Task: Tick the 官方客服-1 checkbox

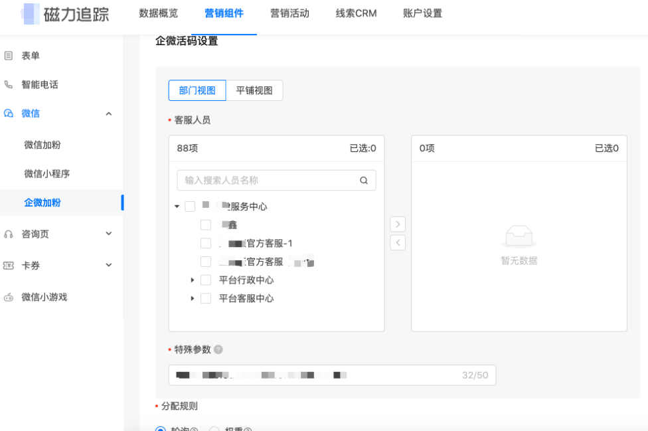Action: (x=206, y=243)
